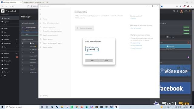Screen dimensions: 194x109
Task: Click the TrucksBook logo
Action: click(x=9, y=11)
